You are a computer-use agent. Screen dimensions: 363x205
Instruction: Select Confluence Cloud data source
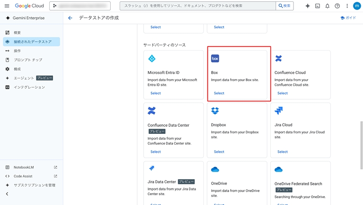283,93
